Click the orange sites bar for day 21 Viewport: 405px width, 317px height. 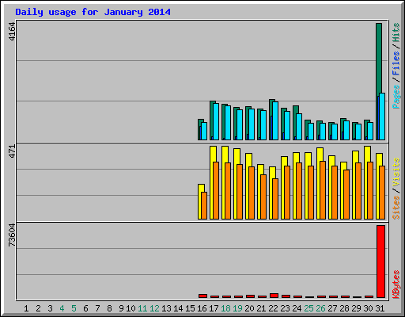263,197
